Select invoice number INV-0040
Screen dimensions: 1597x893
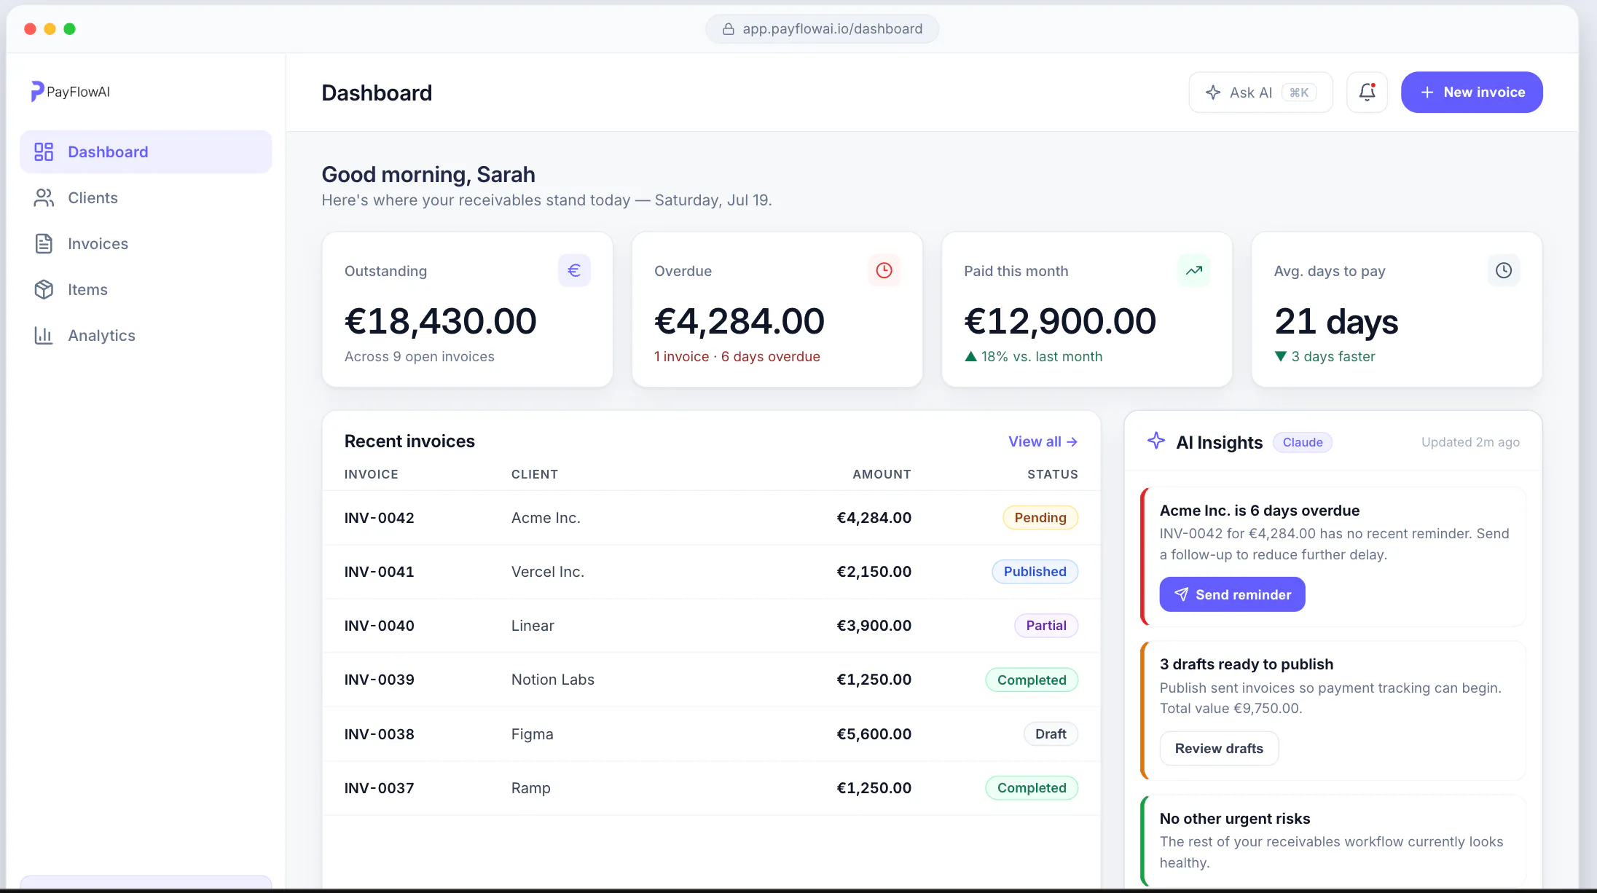tap(379, 626)
